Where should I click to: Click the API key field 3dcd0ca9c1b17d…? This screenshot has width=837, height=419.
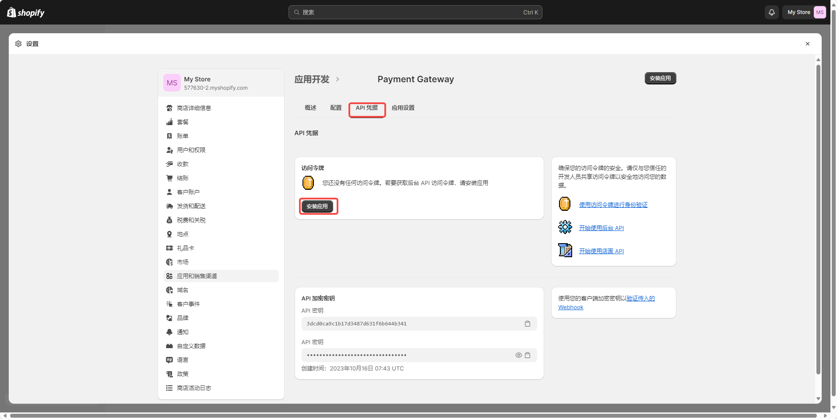[419, 324]
